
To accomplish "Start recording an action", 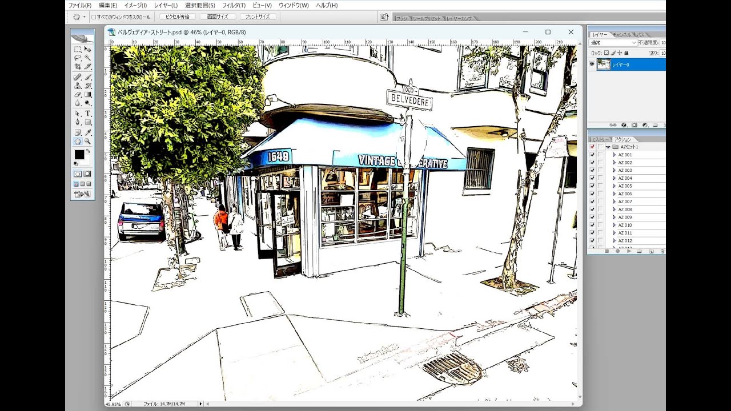I will 618,251.
